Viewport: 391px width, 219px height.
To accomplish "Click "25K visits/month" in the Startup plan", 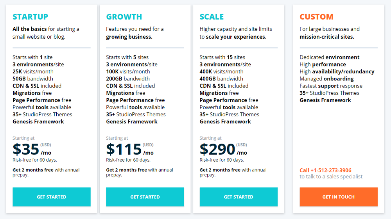I will (33, 71).
